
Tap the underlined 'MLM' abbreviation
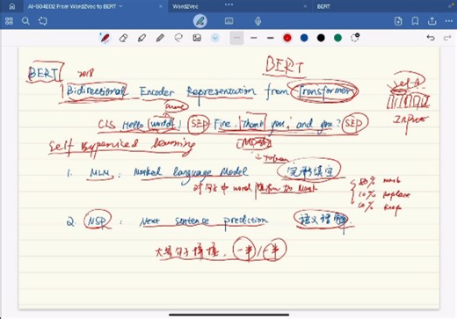101,173
